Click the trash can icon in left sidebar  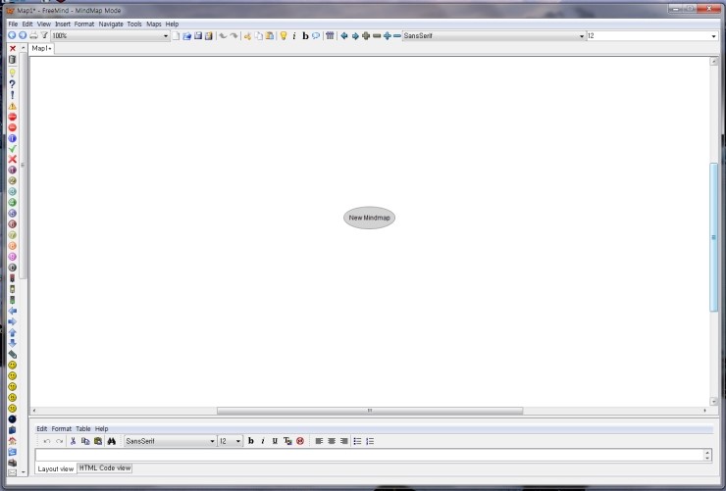13,60
